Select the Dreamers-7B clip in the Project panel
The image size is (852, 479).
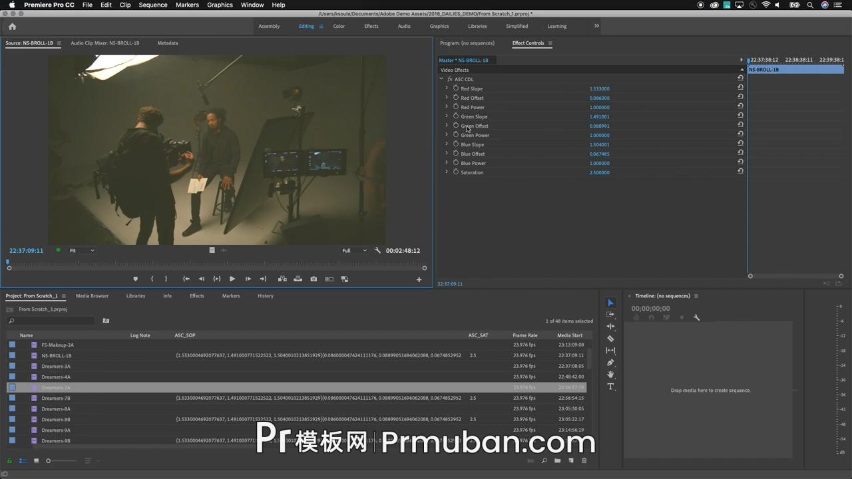pyautogui.click(x=56, y=398)
